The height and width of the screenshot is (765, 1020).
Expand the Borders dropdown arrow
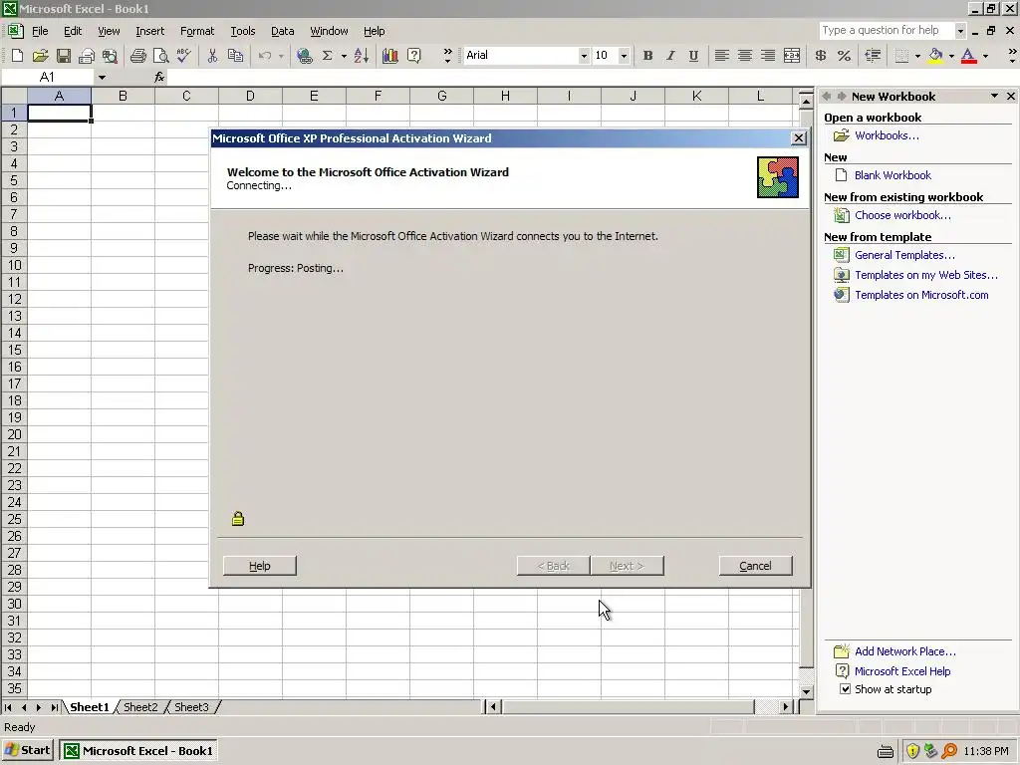917,56
